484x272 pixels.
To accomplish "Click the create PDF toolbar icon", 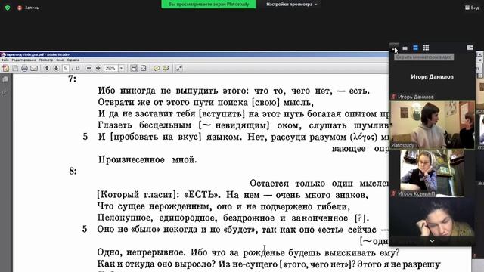I will click(x=5, y=68).
